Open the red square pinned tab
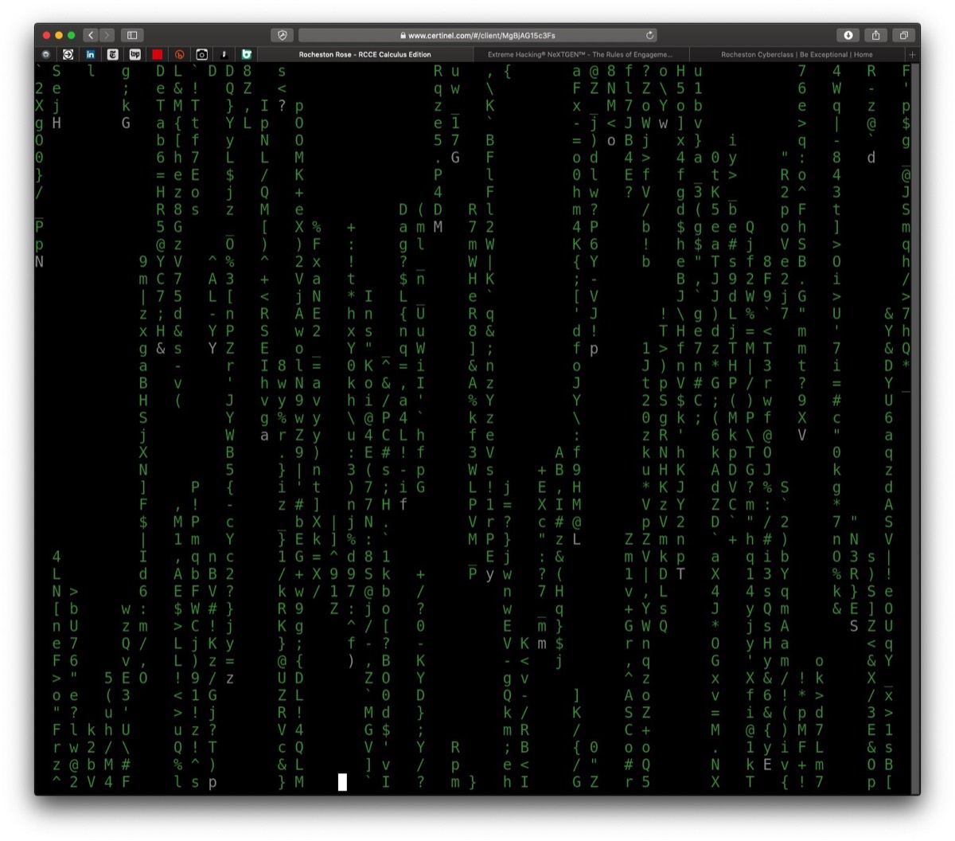The image size is (955, 841). pyautogui.click(x=158, y=54)
